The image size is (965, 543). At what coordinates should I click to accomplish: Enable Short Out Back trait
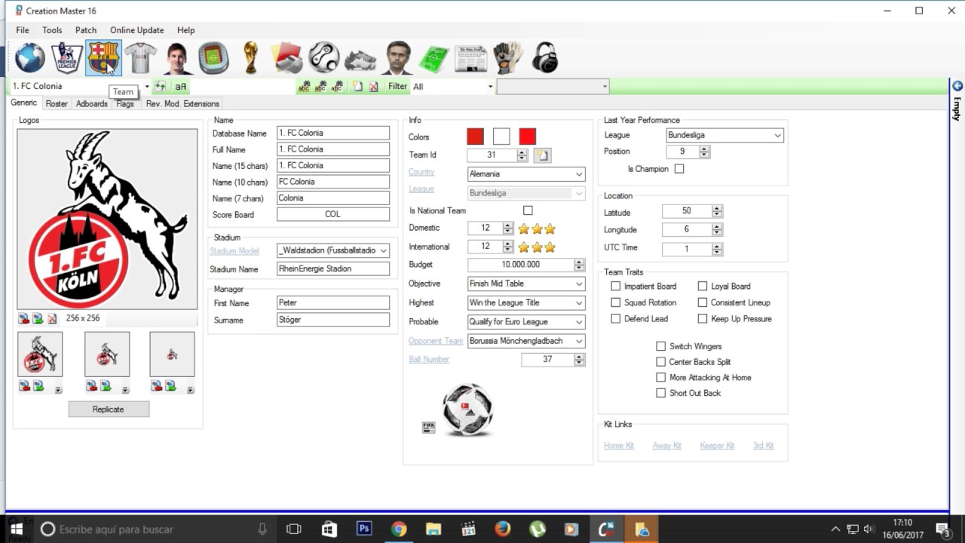(x=661, y=393)
